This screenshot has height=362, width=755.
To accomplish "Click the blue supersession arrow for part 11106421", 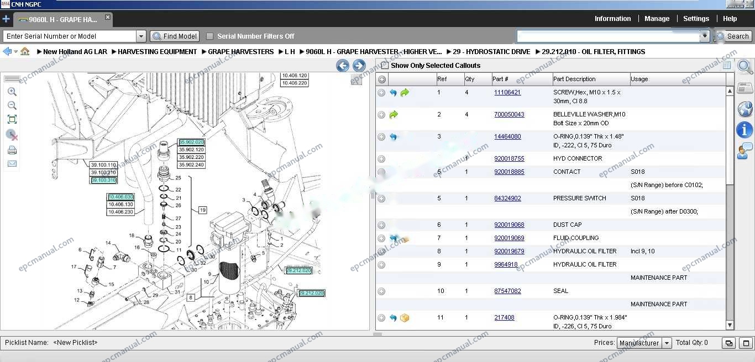I will (x=393, y=93).
